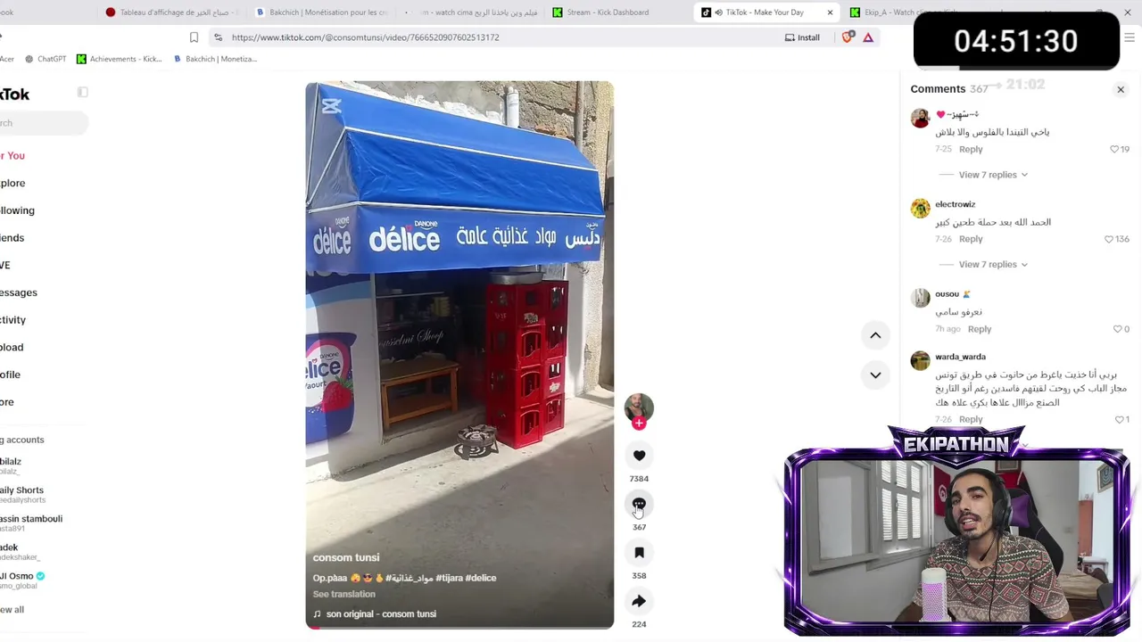Like the top comment with 19 likes
This screenshot has height=642, width=1142.
click(x=1114, y=149)
